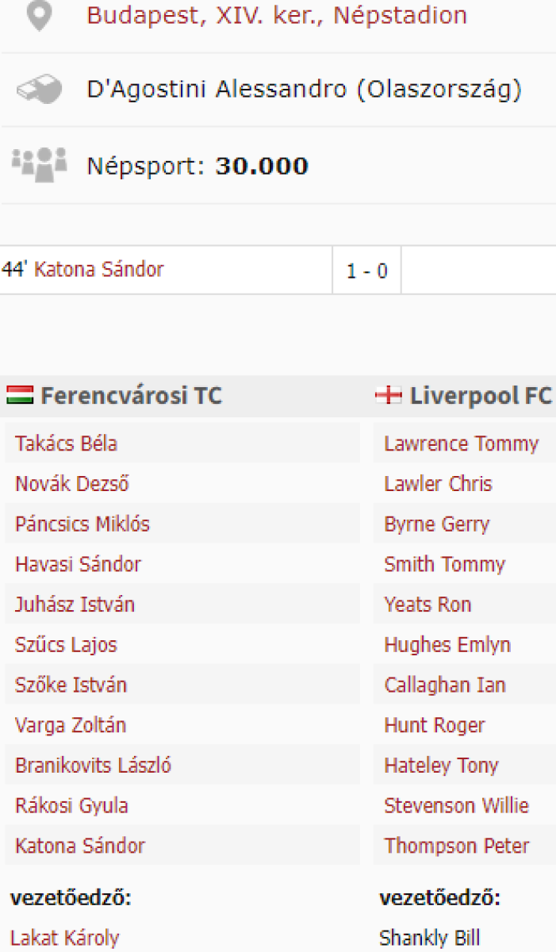
Task: Click the 1 - 0 score cell
Action: pos(366,271)
